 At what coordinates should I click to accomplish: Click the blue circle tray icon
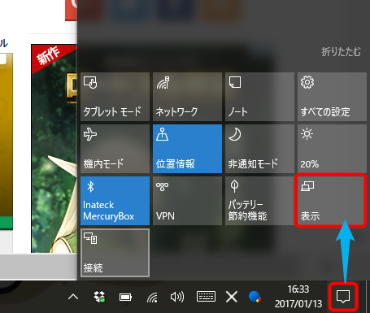[255, 297]
